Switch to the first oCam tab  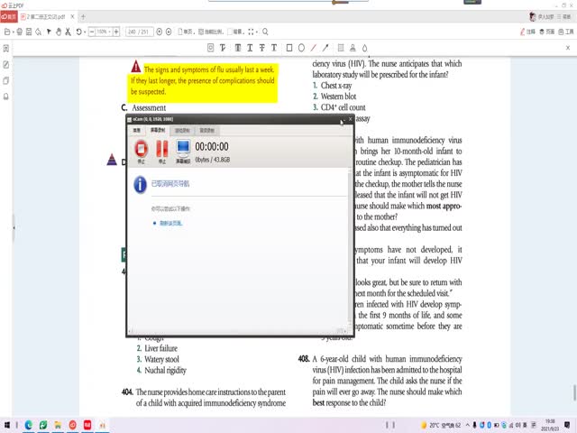point(136,130)
